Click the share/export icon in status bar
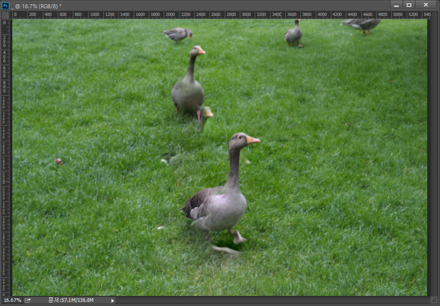Viewport: 440px width, 306px height. point(28,300)
